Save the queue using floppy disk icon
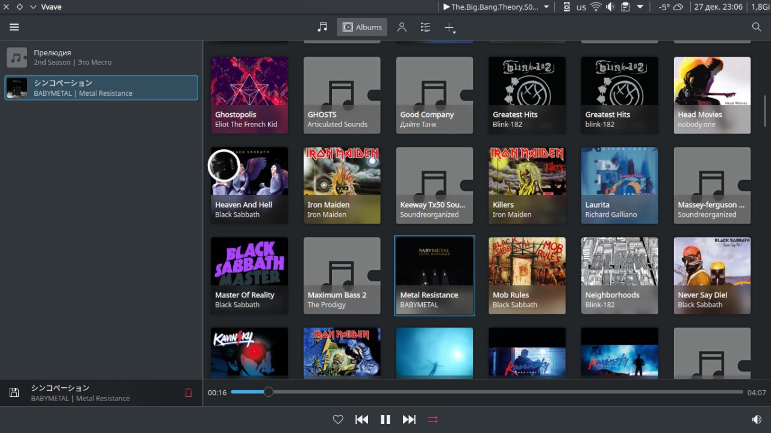771x433 pixels. pos(14,393)
